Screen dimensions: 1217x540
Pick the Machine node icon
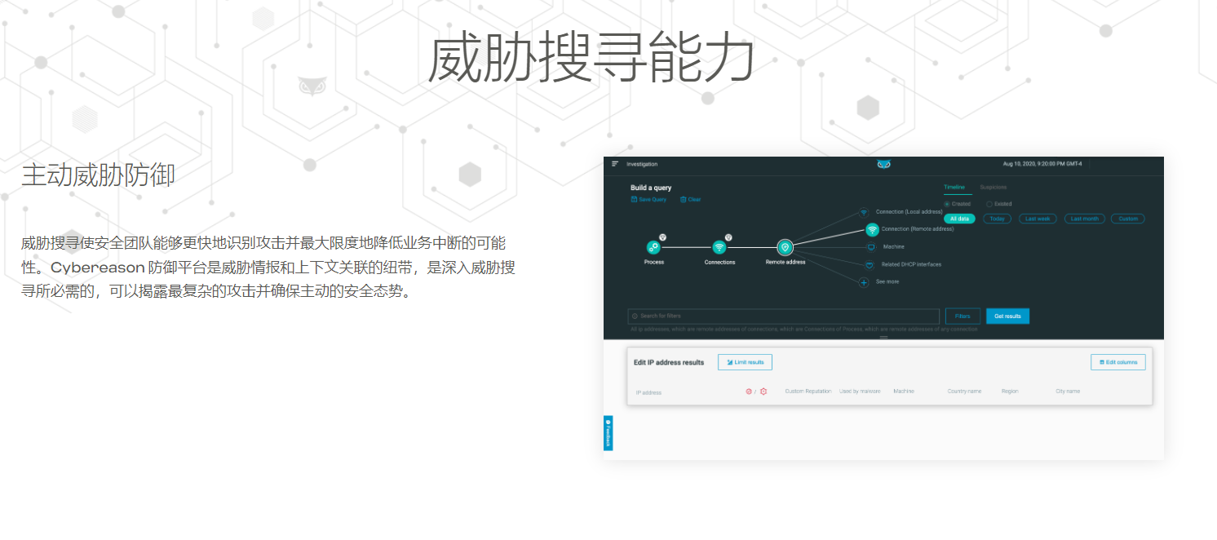point(870,247)
